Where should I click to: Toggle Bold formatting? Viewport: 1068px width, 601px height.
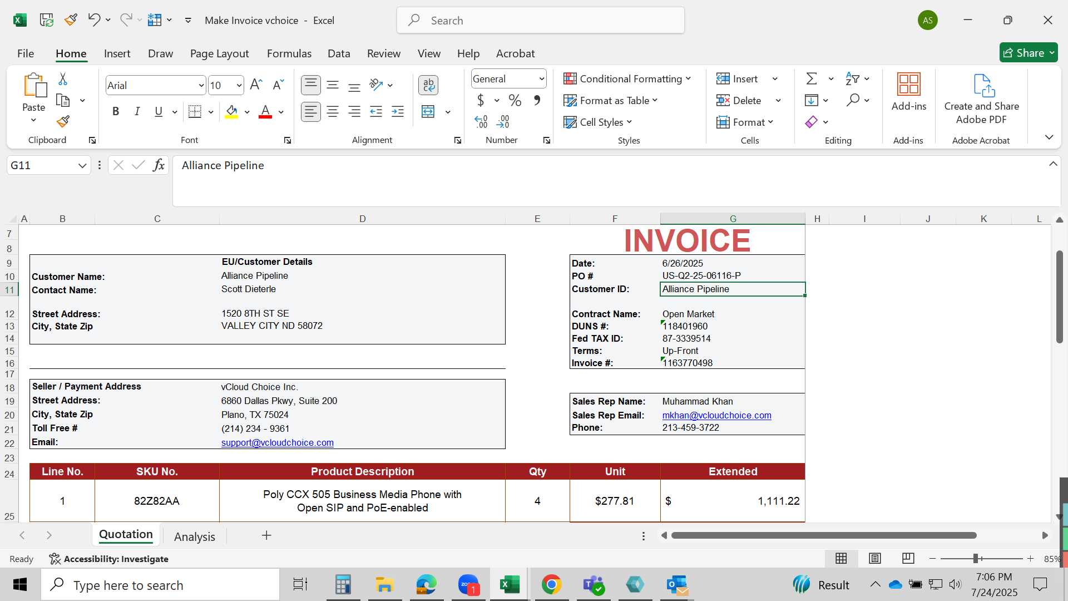116,112
